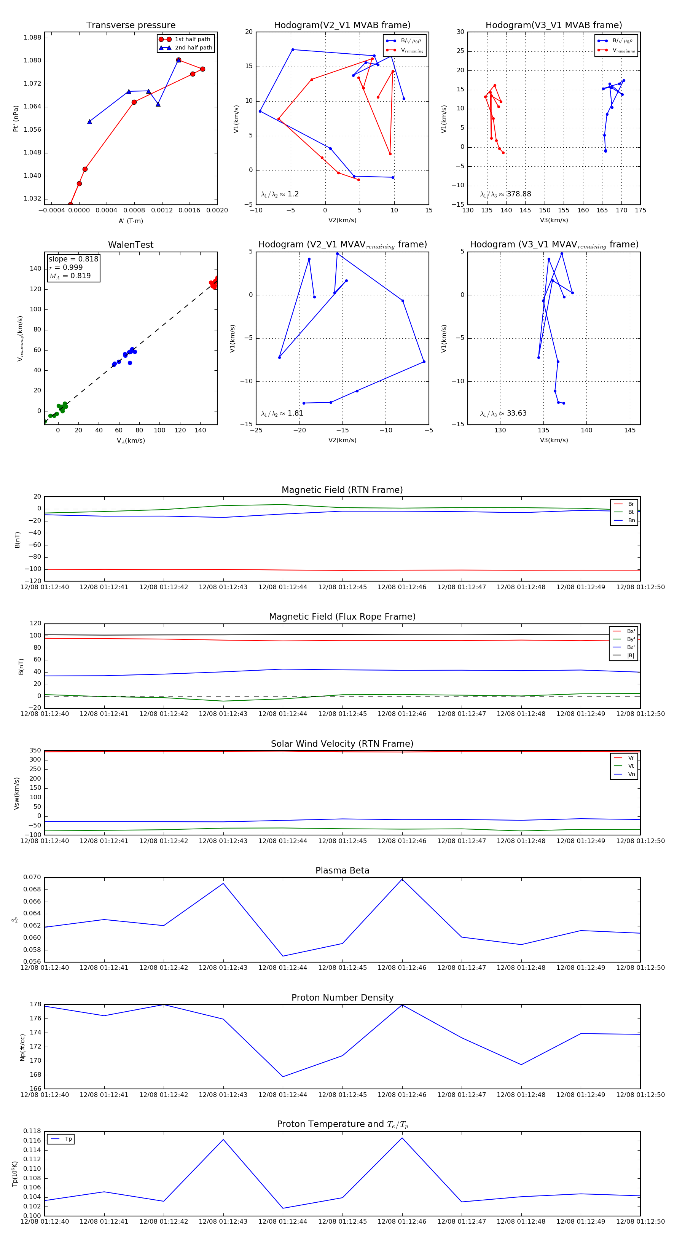The image size is (685, 1256).
Task: Select the "Bt" legend entry
Action: coord(624,512)
